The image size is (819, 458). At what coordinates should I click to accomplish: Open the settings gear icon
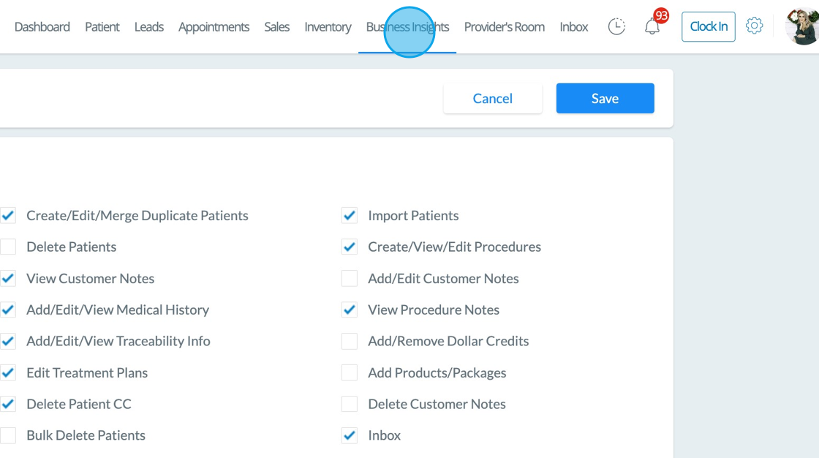pyautogui.click(x=754, y=26)
